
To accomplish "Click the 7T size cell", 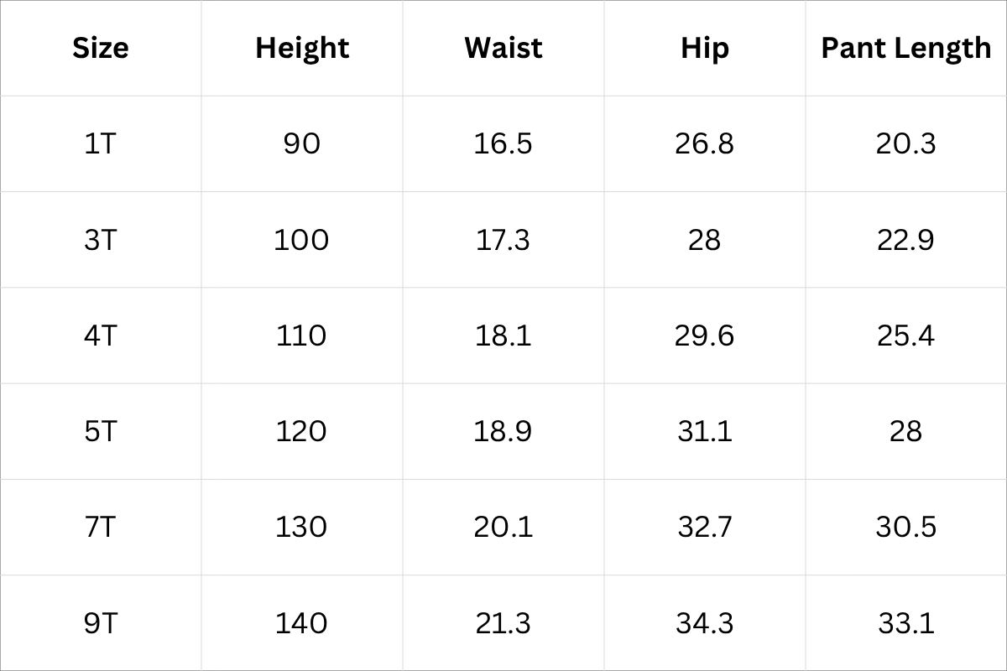I will [x=101, y=527].
